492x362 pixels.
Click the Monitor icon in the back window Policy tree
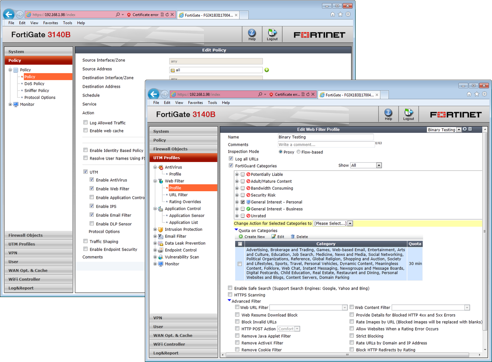[16, 105]
